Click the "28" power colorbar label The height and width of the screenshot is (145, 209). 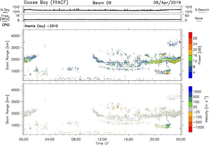(195, 38)
